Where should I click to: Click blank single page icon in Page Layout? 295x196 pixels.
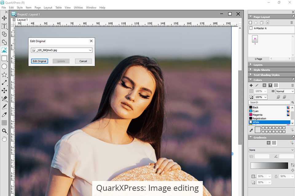coord(250,22)
